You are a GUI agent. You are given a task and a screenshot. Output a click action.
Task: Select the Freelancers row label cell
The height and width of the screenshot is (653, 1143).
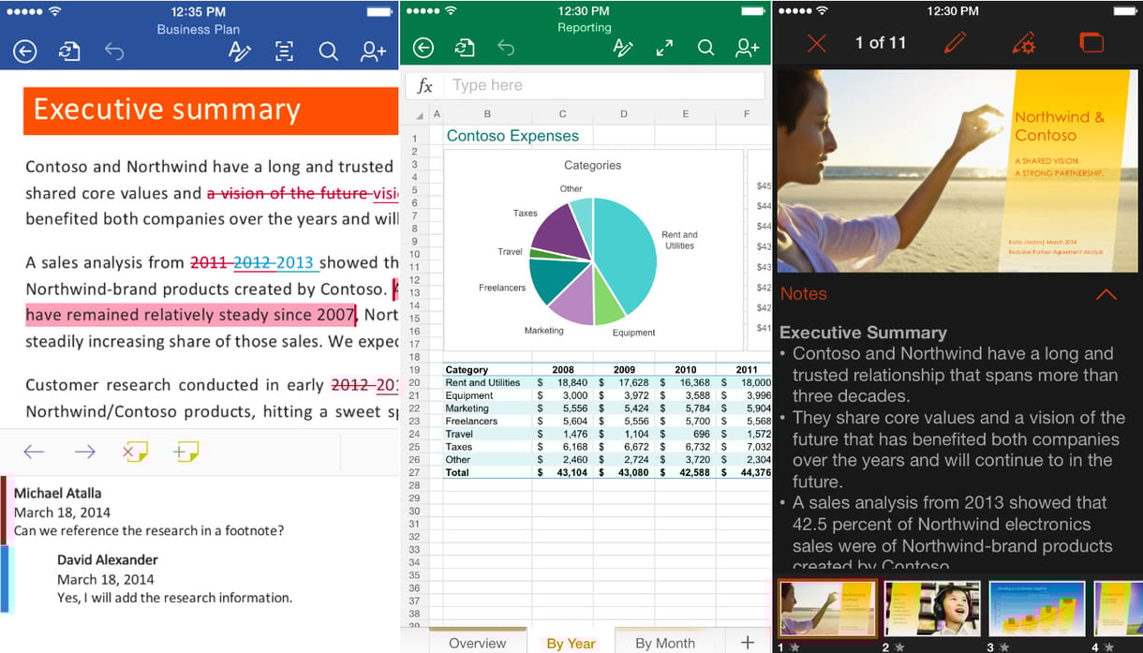(x=487, y=422)
